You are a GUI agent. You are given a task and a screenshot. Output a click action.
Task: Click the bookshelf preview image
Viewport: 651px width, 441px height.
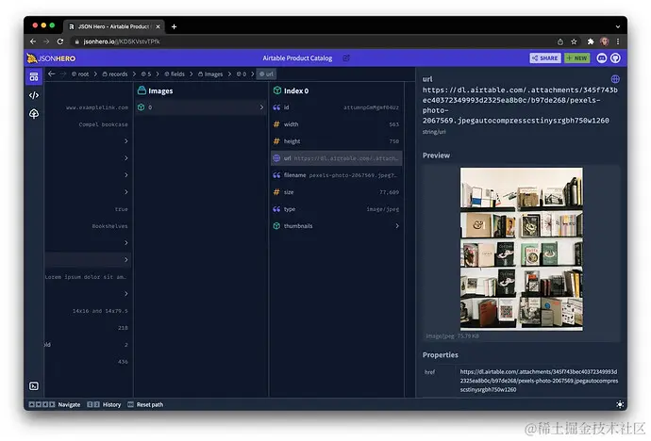coord(521,249)
